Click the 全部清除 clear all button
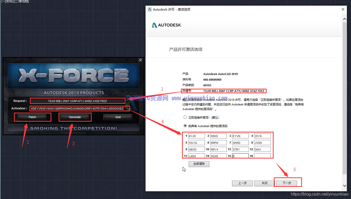 199,164
